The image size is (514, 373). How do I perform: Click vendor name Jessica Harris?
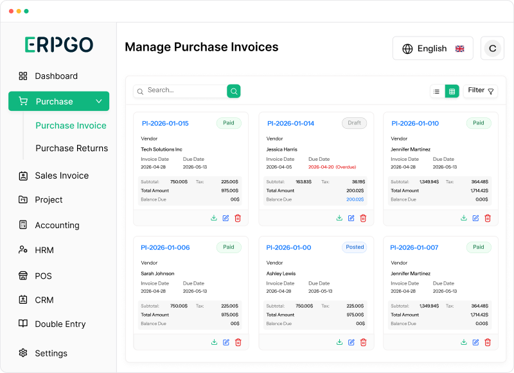pos(281,149)
